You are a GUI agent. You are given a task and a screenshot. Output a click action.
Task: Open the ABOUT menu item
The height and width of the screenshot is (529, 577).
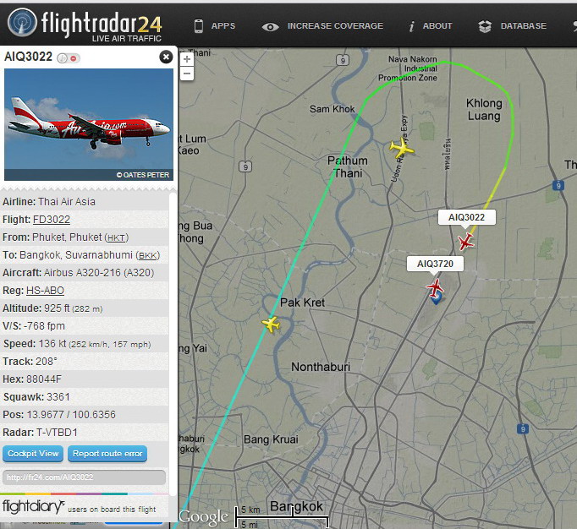tap(437, 26)
